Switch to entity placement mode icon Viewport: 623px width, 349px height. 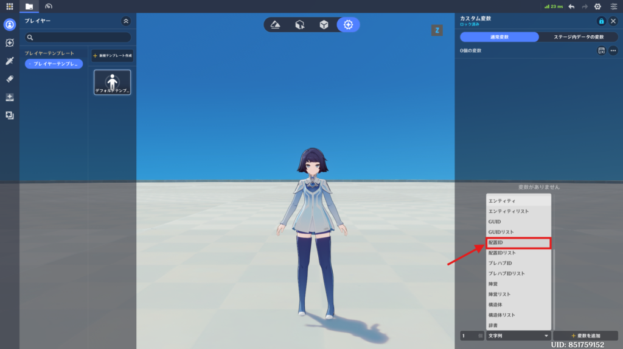pos(299,25)
